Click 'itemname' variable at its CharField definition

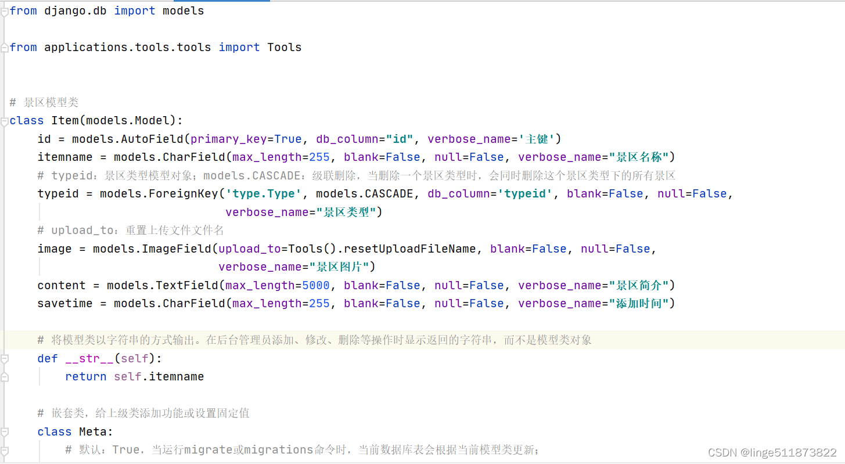tap(65, 157)
